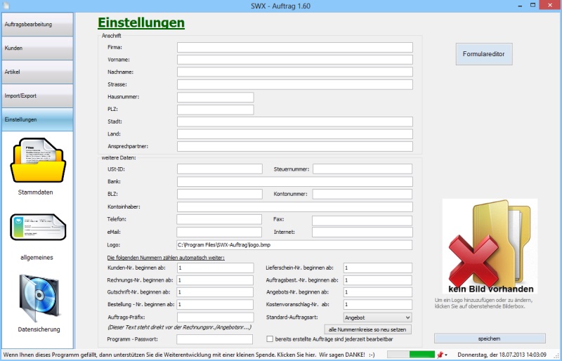This screenshot has height=361, width=562.
Task: Click the allgemeines settings icon
Action: pyautogui.click(x=37, y=228)
